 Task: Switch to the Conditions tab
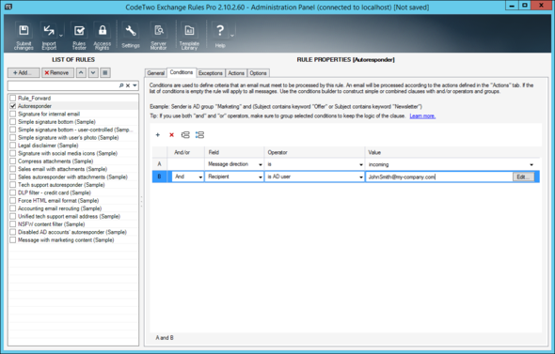182,72
